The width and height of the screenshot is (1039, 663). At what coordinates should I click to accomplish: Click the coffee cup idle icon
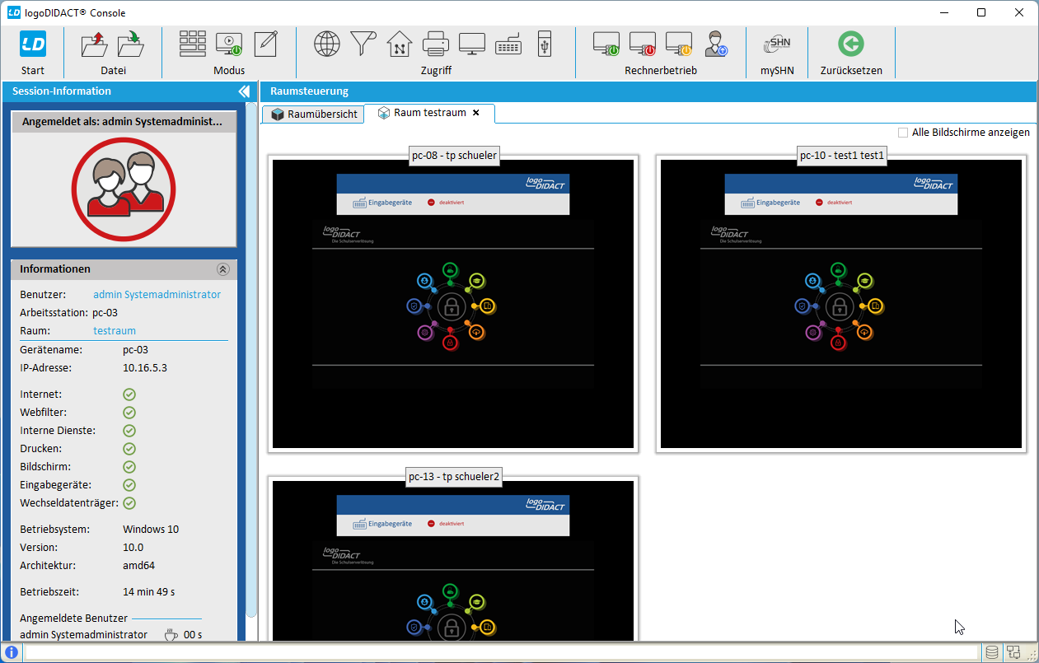pyautogui.click(x=171, y=635)
